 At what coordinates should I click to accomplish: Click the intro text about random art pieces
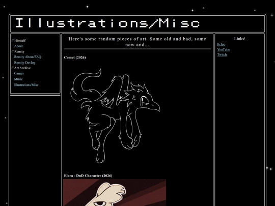[x=137, y=42]
